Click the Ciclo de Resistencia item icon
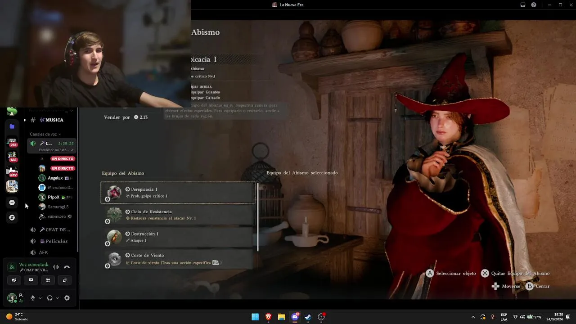The width and height of the screenshot is (576, 324). pos(114,215)
